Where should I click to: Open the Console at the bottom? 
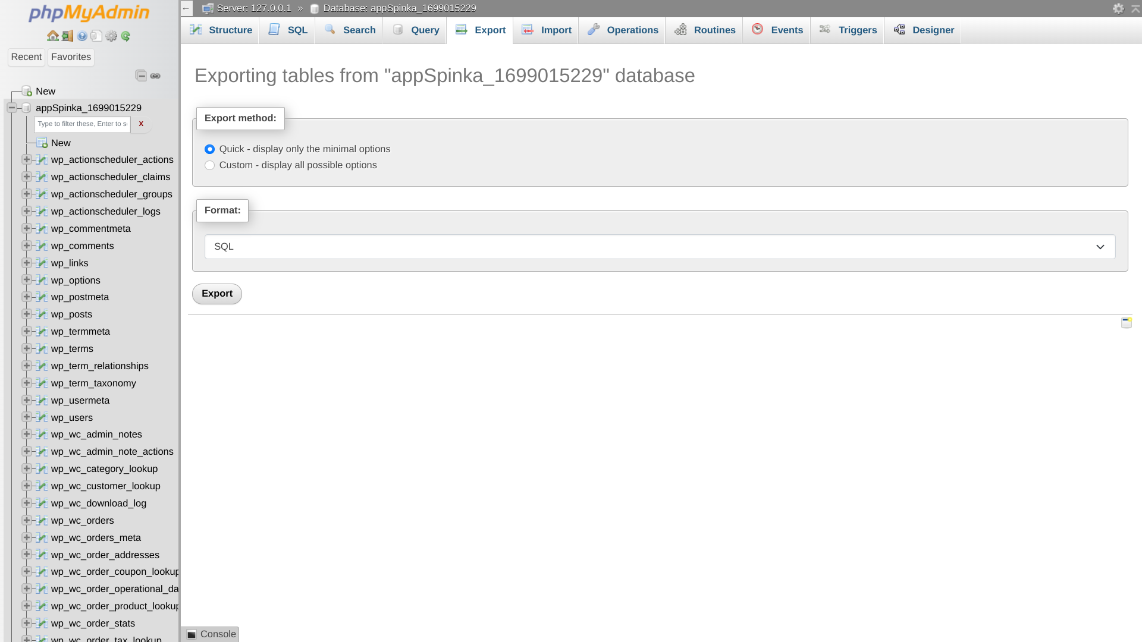point(211,634)
